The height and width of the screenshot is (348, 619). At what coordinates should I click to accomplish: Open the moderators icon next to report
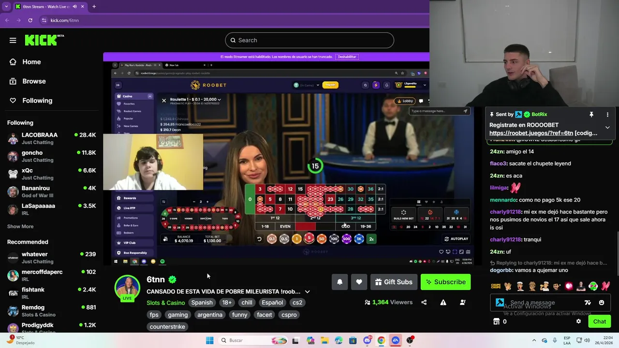coord(463,302)
